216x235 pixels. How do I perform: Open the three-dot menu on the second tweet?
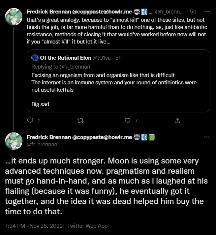tap(207, 137)
